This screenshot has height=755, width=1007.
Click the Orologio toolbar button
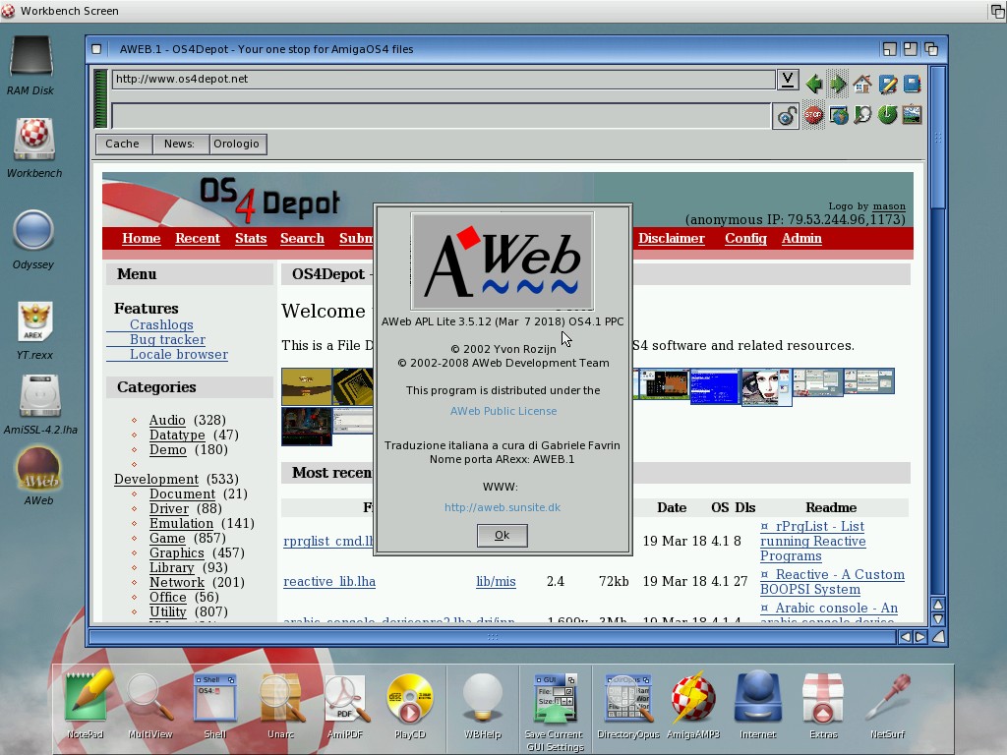click(236, 144)
